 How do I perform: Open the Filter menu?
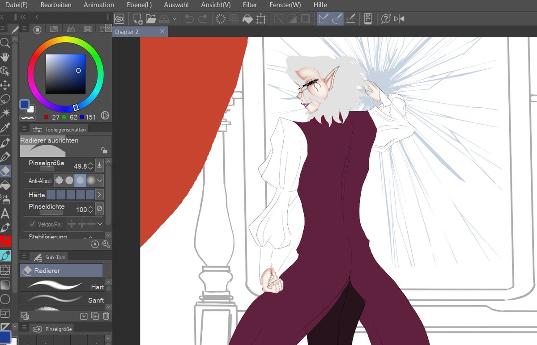(x=250, y=5)
